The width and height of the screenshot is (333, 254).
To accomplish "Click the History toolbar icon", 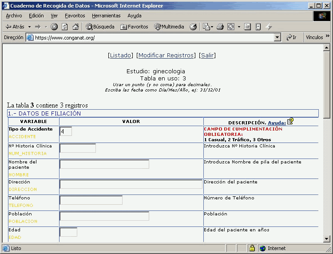I will pyautogui.click(x=193, y=27).
